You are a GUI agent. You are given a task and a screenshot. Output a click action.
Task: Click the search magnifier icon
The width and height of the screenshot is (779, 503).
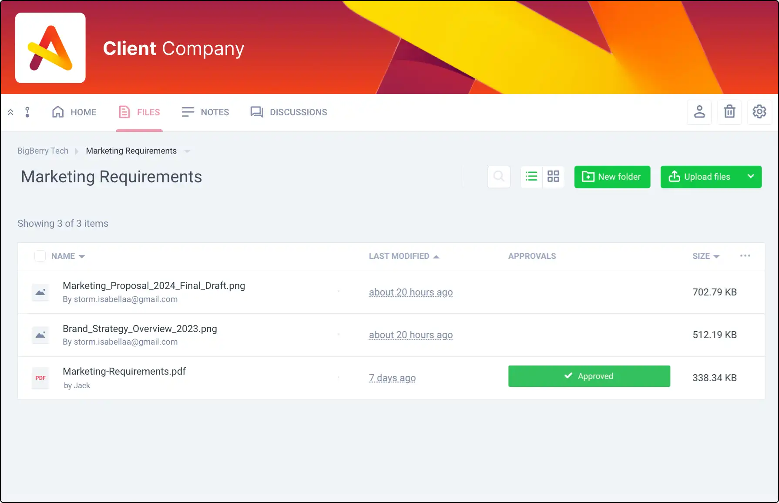(499, 177)
